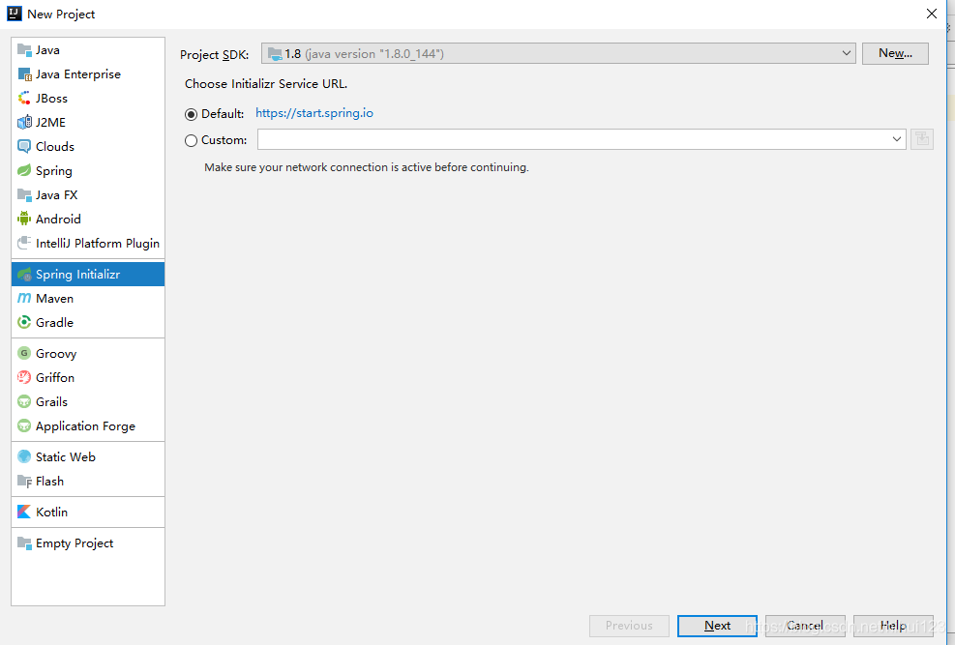This screenshot has width=955, height=645.
Task: Click the Groovy G icon
Action: tap(24, 354)
